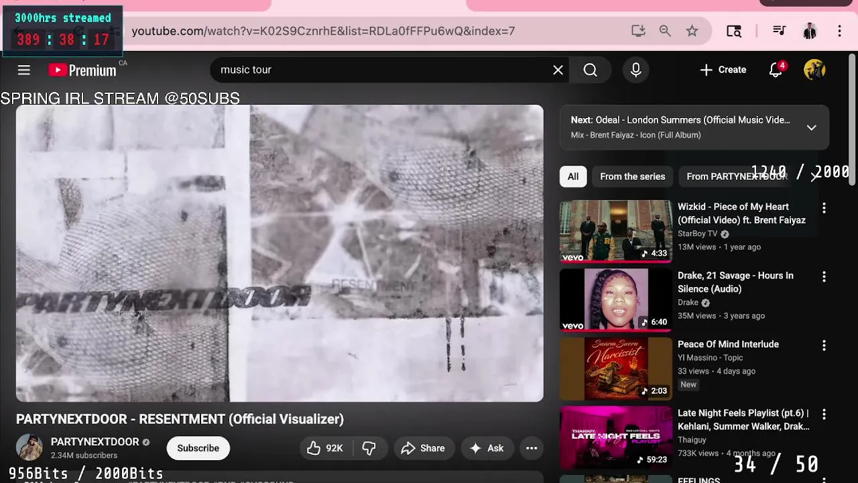Run search with the magnifier button
Image resolution: width=858 pixels, height=483 pixels.
pyautogui.click(x=590, y=70)
